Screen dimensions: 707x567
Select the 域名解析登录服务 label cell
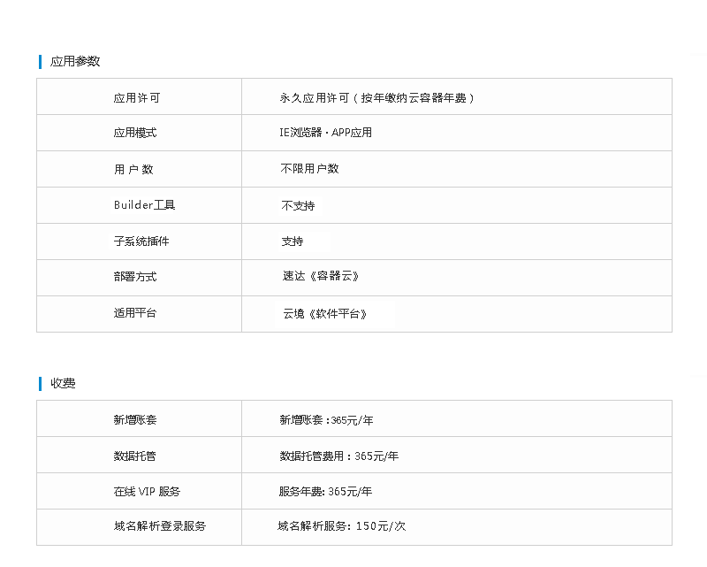tap(160, 526)
